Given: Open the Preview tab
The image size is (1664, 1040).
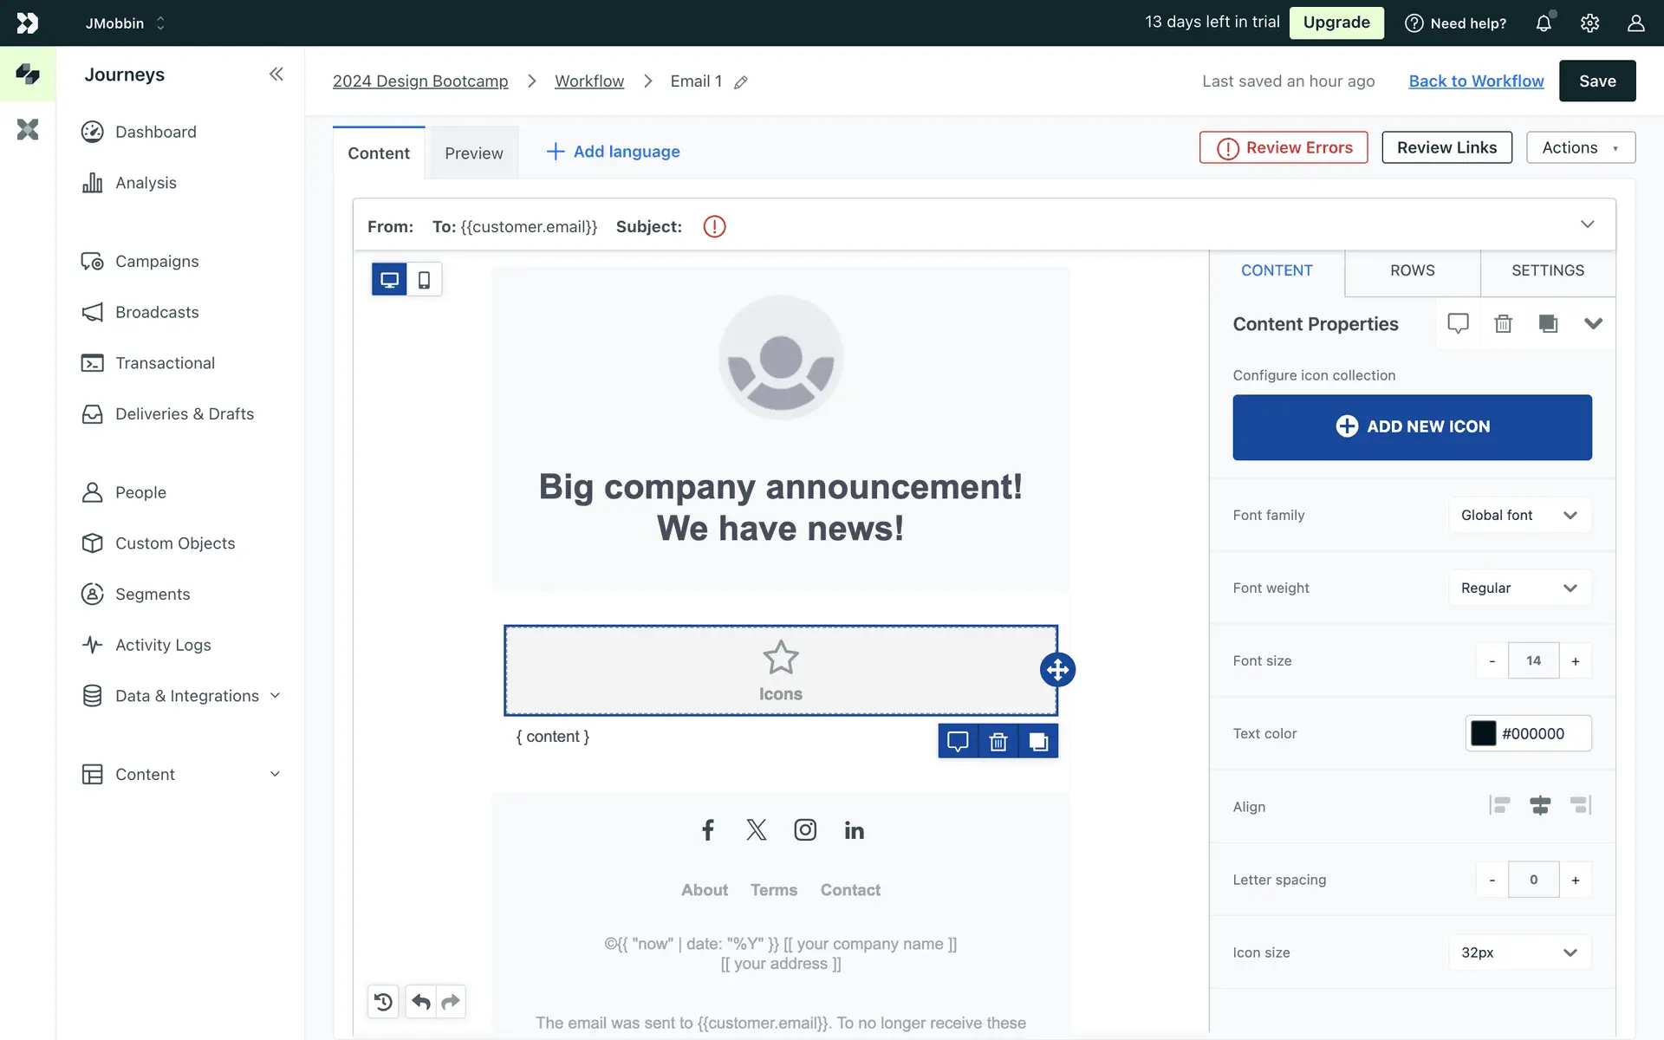Looking at the screenshot, I should (473, 153).
